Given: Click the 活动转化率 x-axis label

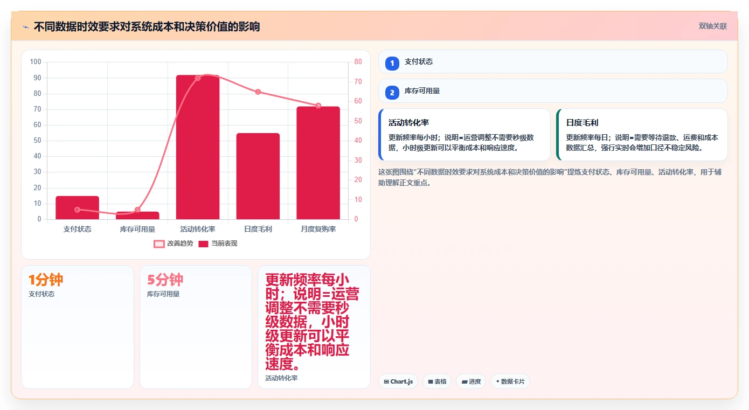Looking at the screenshot, I should point(198,229).
